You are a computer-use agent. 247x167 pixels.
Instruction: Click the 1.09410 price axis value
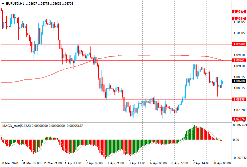(x=239, y=55)
